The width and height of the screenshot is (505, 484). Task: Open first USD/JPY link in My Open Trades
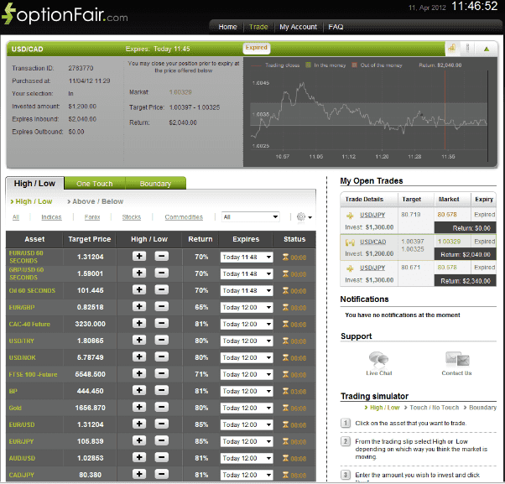point(372,215)
